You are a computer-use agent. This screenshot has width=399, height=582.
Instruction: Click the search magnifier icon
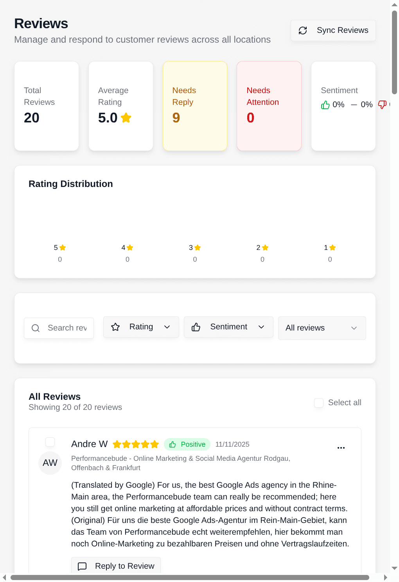point(36,328)
